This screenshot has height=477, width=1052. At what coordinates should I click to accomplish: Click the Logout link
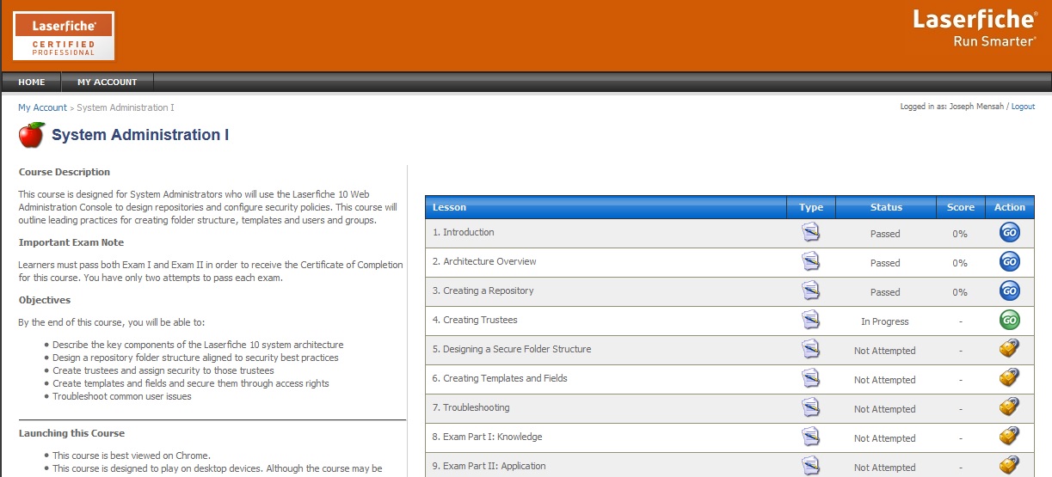[x=1023, y=107]
